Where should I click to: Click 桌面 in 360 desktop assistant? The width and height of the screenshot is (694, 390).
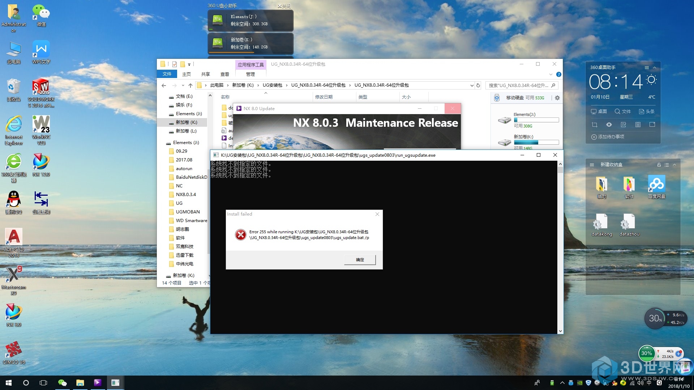pyautogui.click(x=599, y=112)
